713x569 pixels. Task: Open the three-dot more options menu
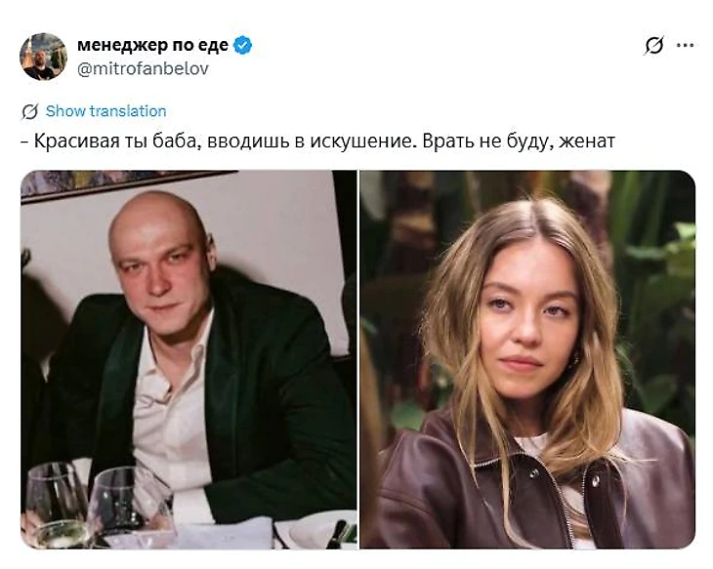click(686, 45)
